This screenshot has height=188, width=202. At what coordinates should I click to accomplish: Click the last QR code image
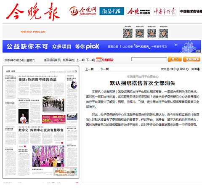164,33
